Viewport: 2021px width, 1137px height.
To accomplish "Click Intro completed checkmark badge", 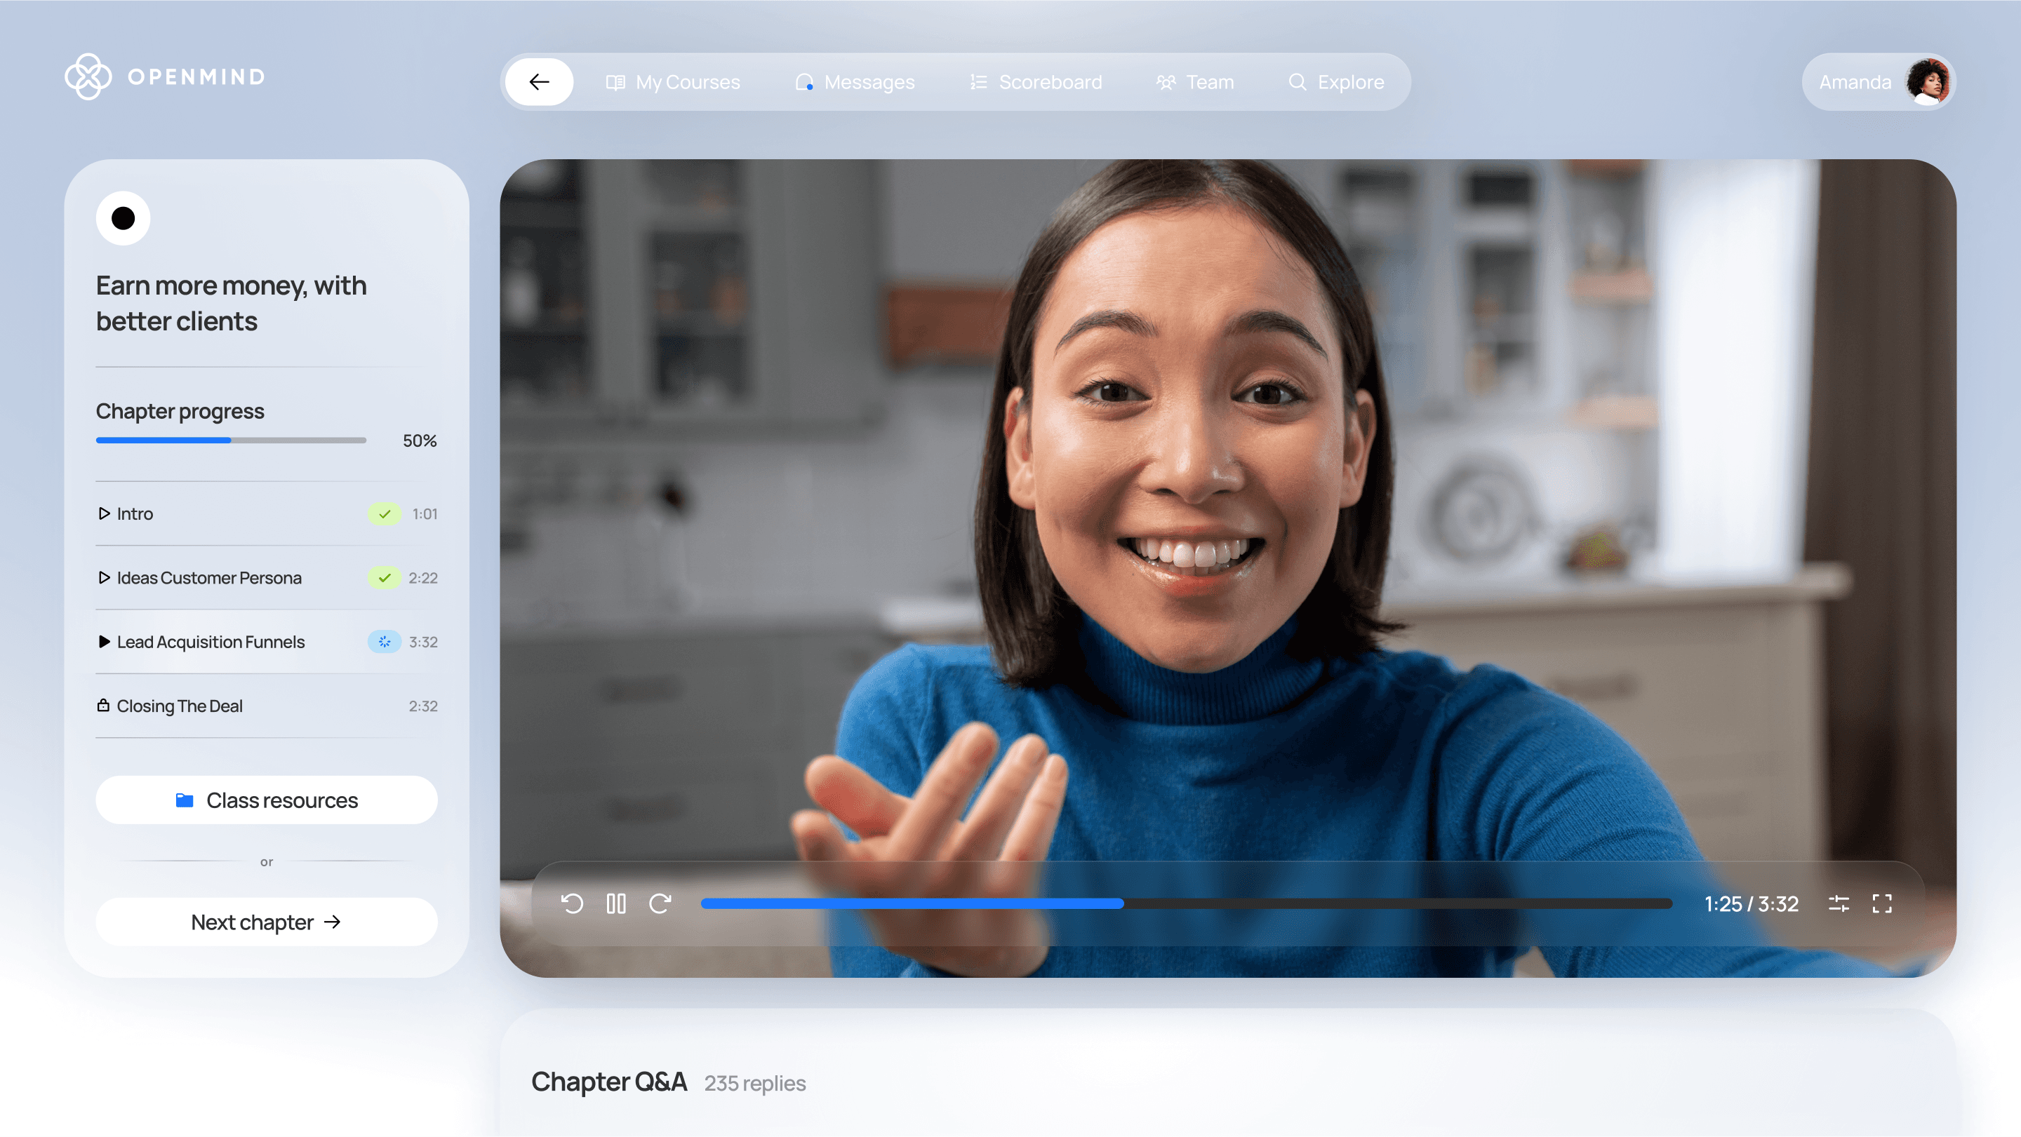I will [x=385, y=513].
